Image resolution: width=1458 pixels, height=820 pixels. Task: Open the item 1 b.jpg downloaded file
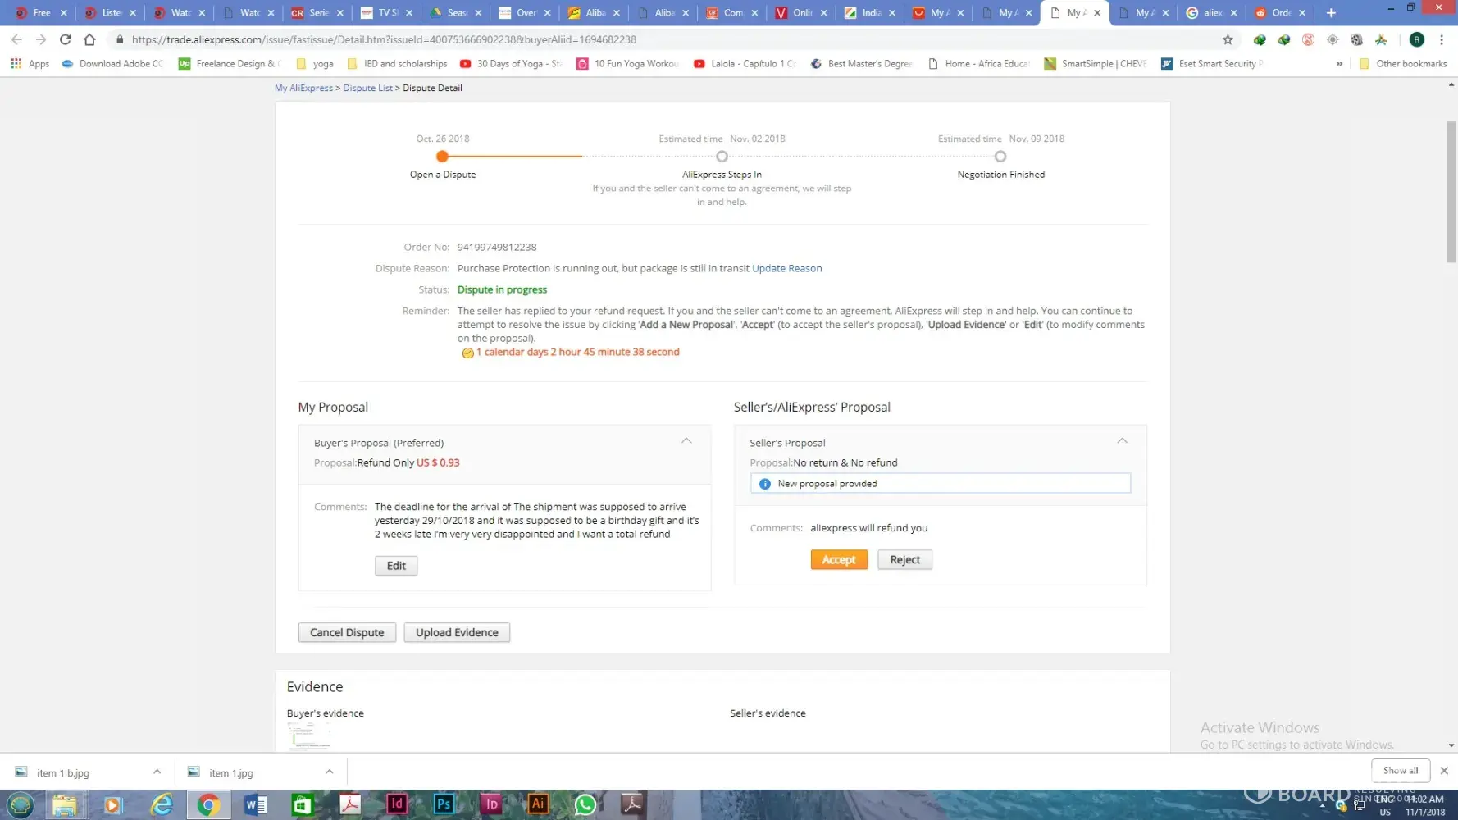pyautogui.click(x=63, y=772)
